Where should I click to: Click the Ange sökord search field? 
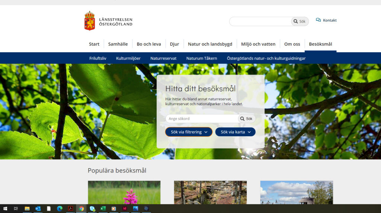click(x=202, y=119)
